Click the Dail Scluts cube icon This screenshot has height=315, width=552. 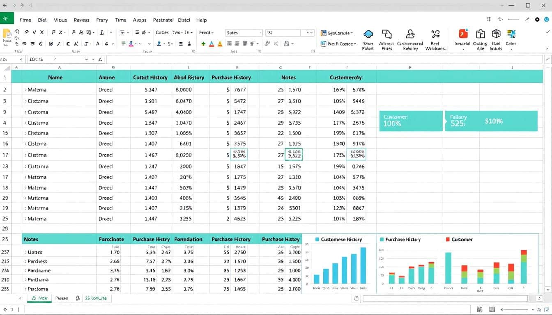pos(496,34)
